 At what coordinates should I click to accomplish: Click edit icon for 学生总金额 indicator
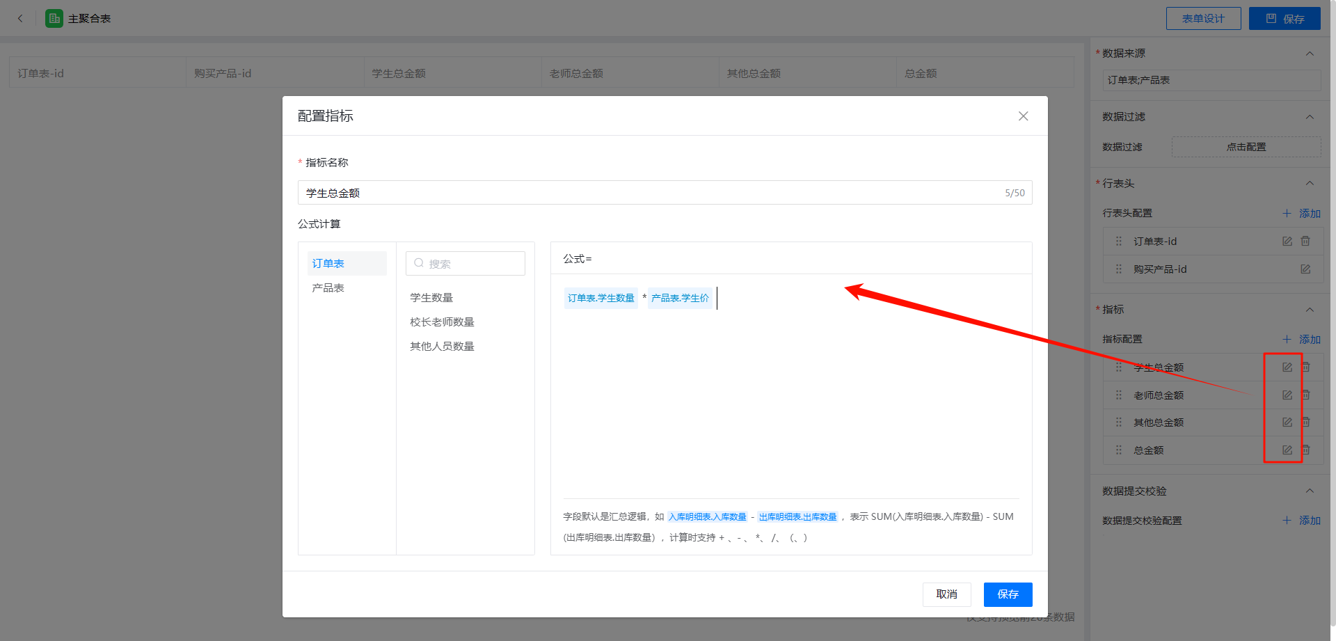(x=1287, y=367)
